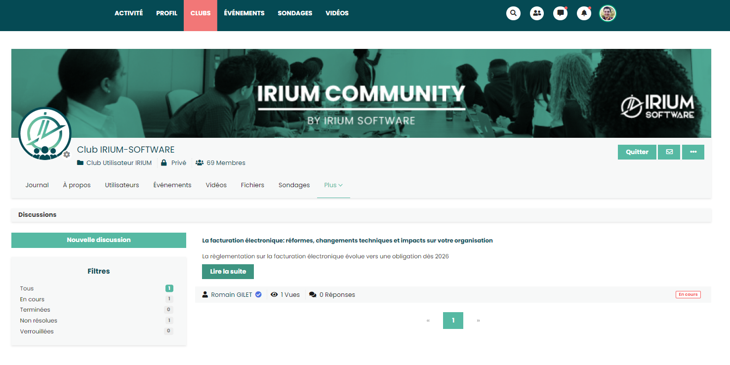Screen dimensions: 730x365
Task: Click the club avatar settings gear icon
Action: click(x=67, y=155)
